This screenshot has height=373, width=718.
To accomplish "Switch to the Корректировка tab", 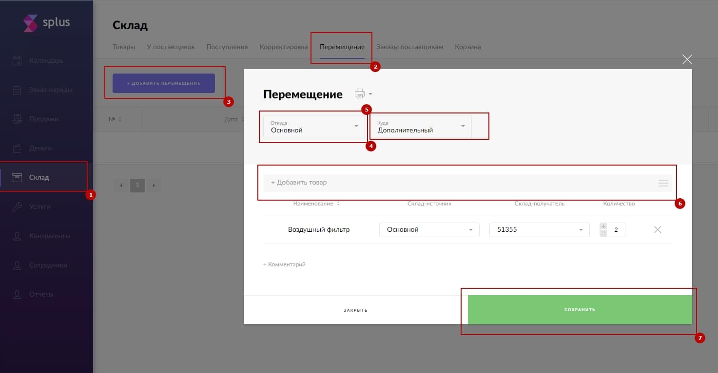I will [284, 47].
